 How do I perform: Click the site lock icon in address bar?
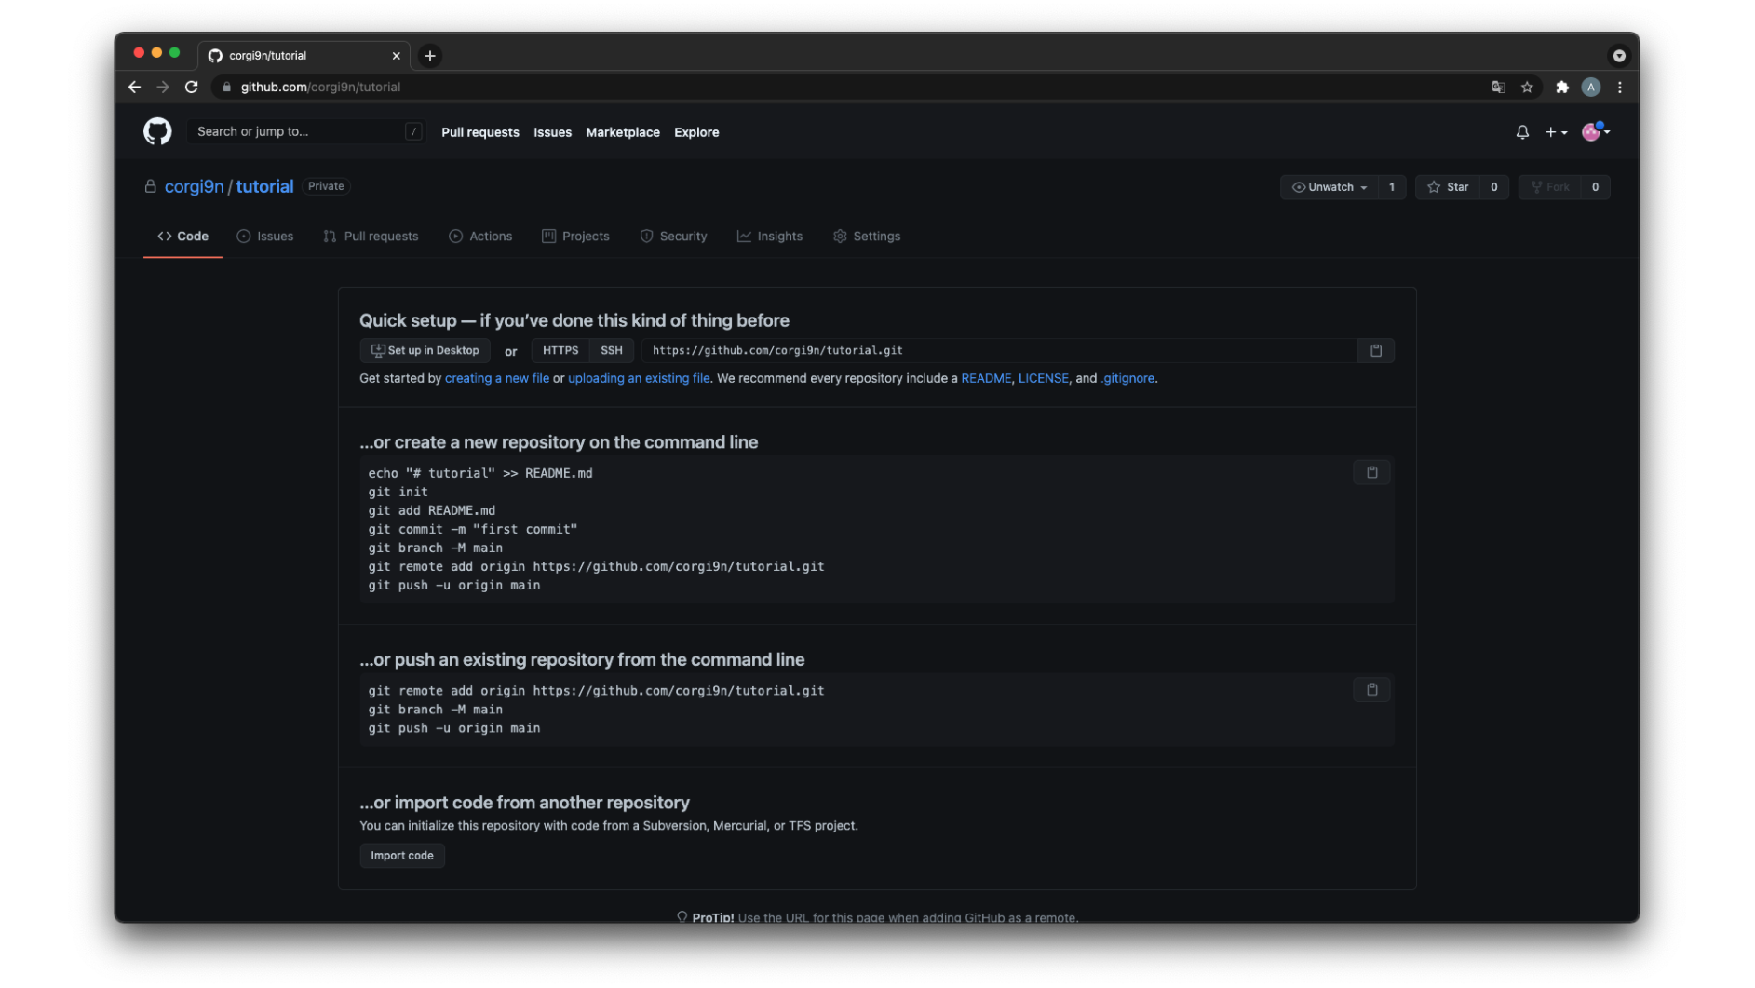click(x=226, y=87)
